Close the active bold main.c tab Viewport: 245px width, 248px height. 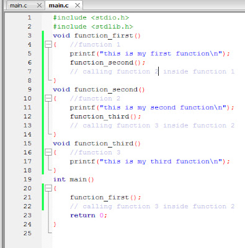coord(78,6)
